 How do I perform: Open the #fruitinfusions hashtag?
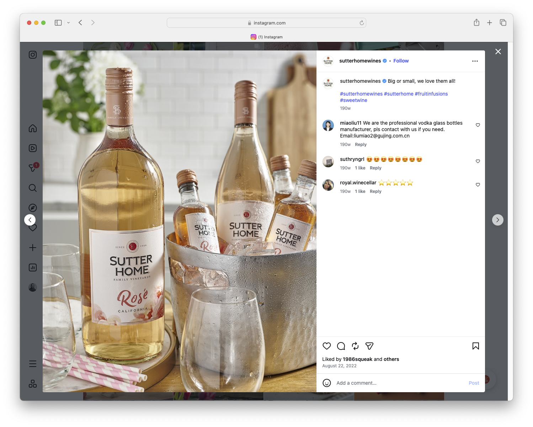click(431, 94)
